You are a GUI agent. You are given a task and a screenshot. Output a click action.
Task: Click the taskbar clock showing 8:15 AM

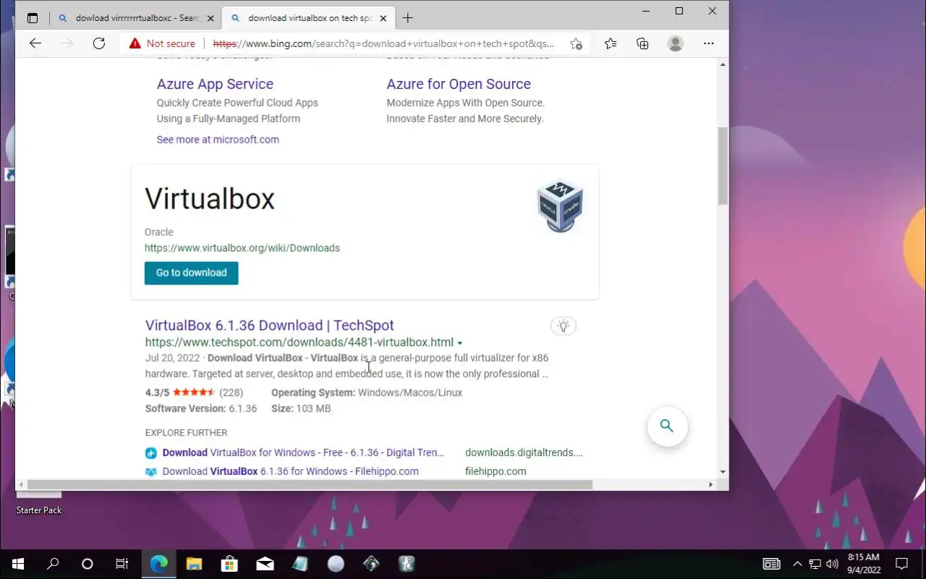(863, 564)
